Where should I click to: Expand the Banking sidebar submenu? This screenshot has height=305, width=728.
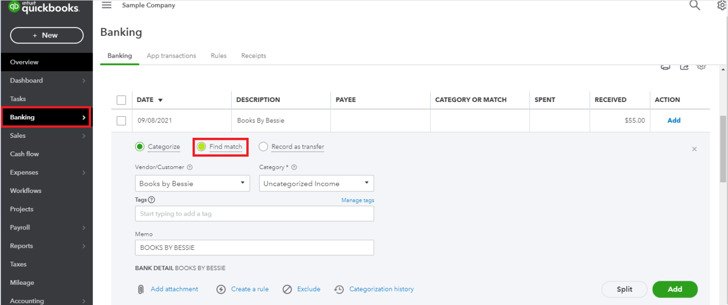[x=84, y=118]
